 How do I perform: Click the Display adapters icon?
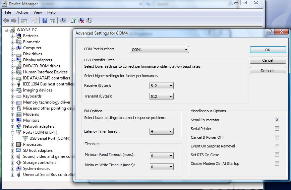18,60
